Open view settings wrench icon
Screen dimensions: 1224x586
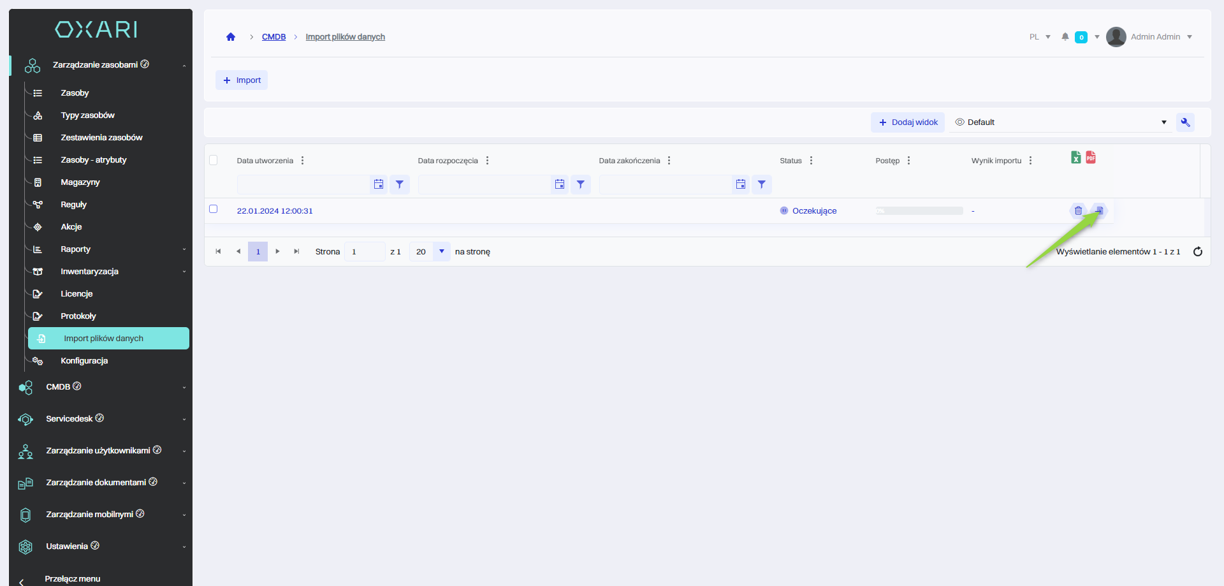coord(1185,122)
